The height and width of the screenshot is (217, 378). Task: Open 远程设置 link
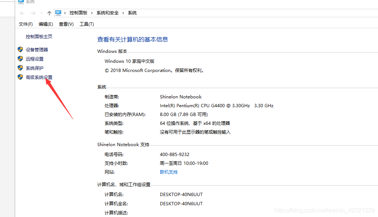pyautogui.click(x=35, y=59)
